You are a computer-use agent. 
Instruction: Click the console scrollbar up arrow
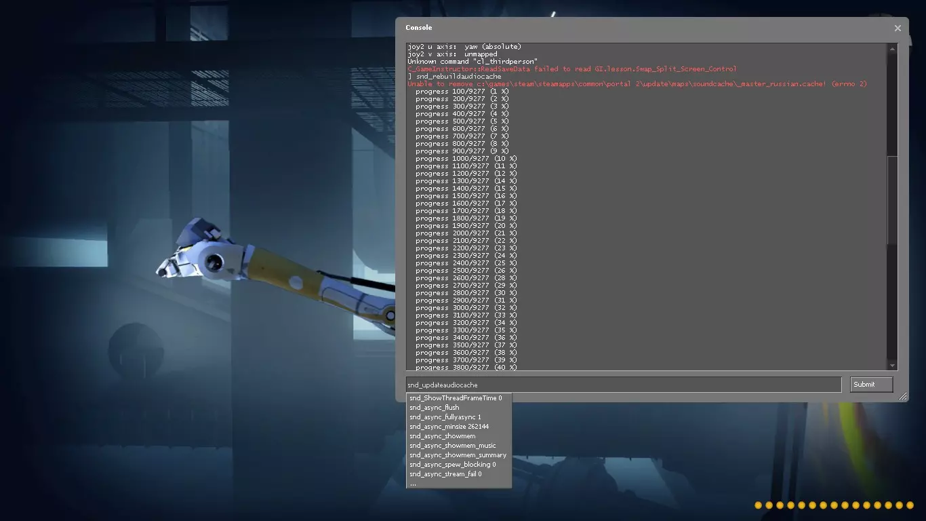pyautogui.click(x=892, y=48)
